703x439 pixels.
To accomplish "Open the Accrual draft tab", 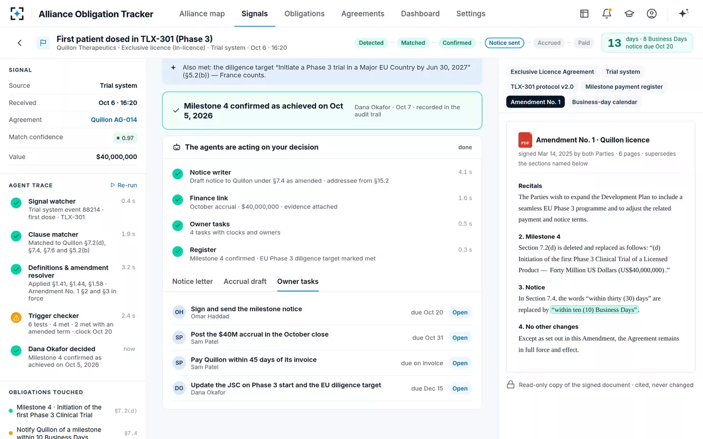I will [245, 281].
